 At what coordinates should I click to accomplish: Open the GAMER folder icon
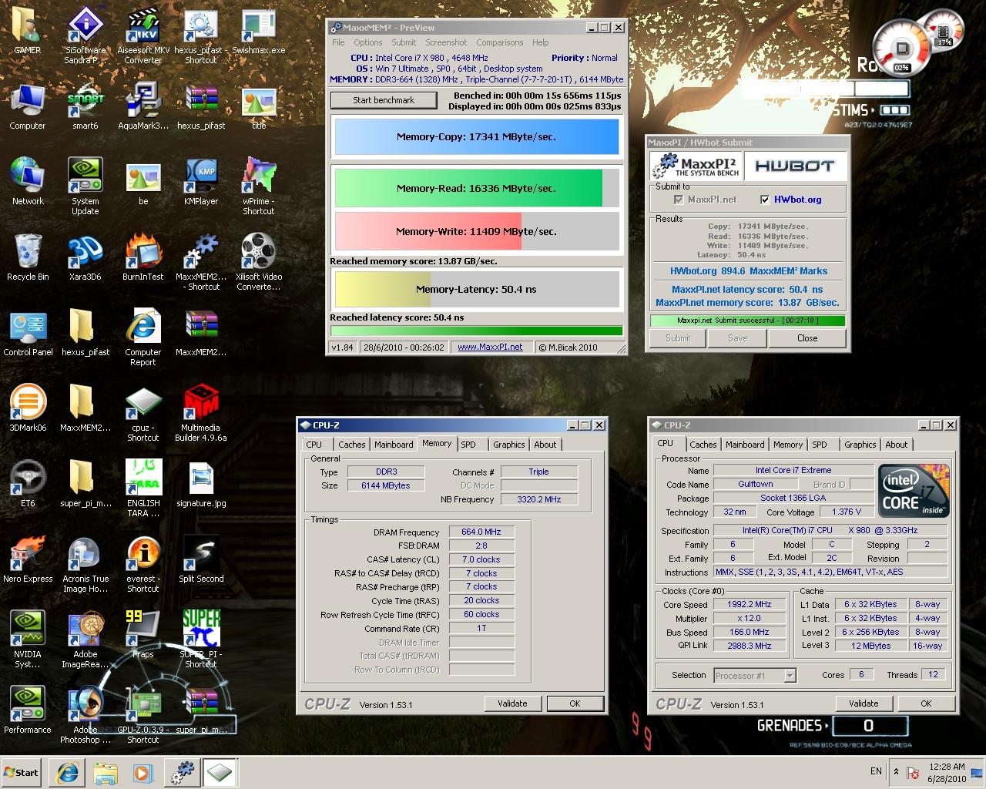pos(27,32)
